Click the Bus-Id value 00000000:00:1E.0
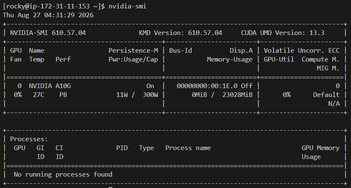The width and height of the screenshot is (351, 188). click(207, 86)
